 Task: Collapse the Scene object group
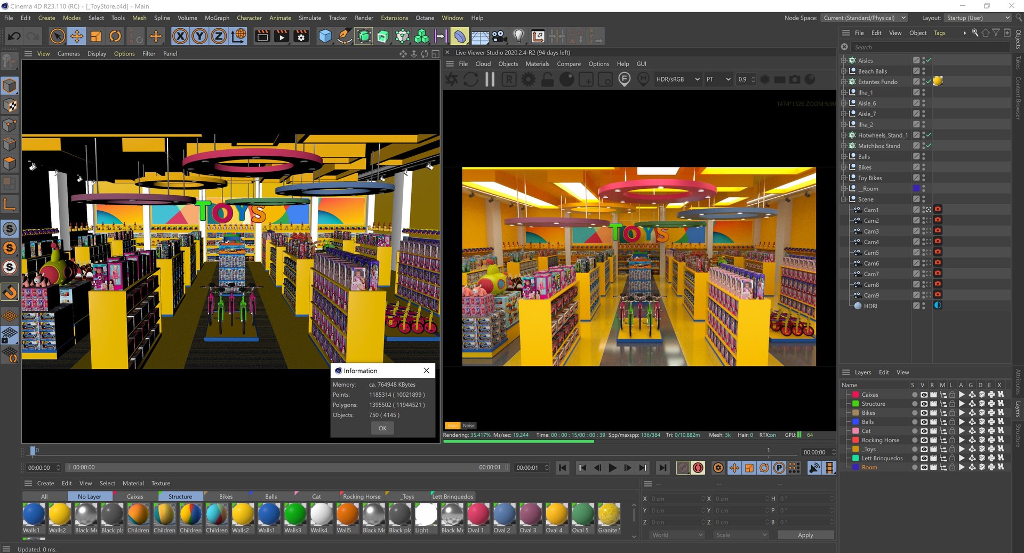[844, 199]
